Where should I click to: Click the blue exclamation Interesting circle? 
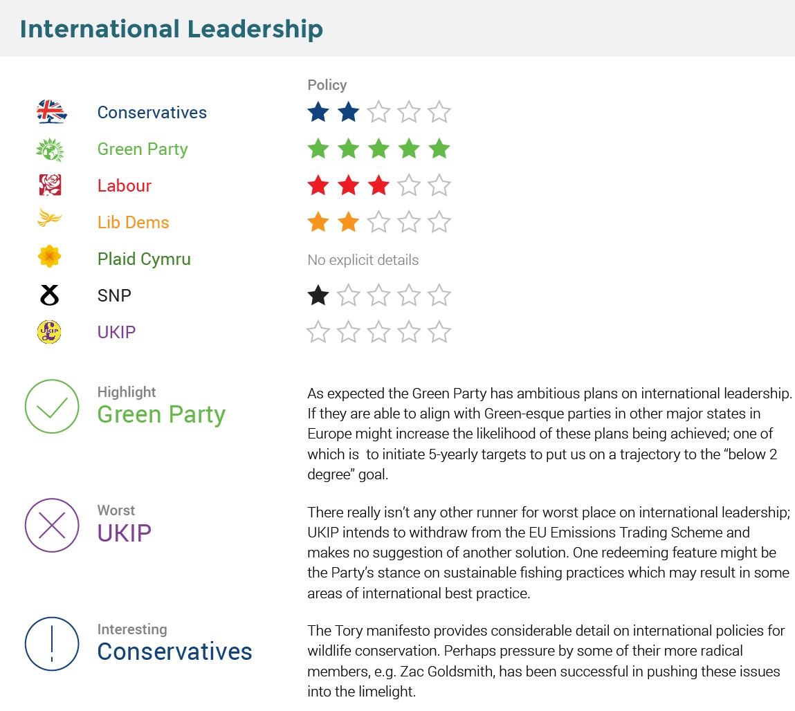53,645
